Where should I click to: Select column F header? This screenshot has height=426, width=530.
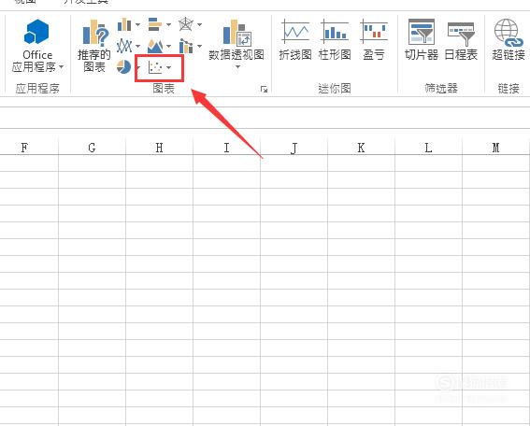pyautogui.click(x=24, y=148)
